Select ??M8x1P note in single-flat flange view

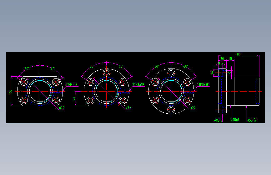(x=138, y=85)
